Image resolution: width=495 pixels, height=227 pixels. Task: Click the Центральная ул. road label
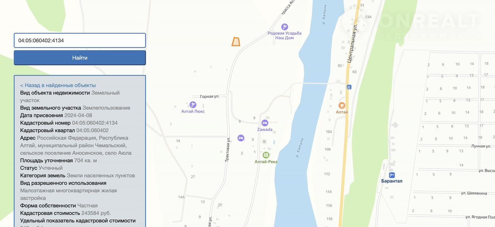[352, 44]
